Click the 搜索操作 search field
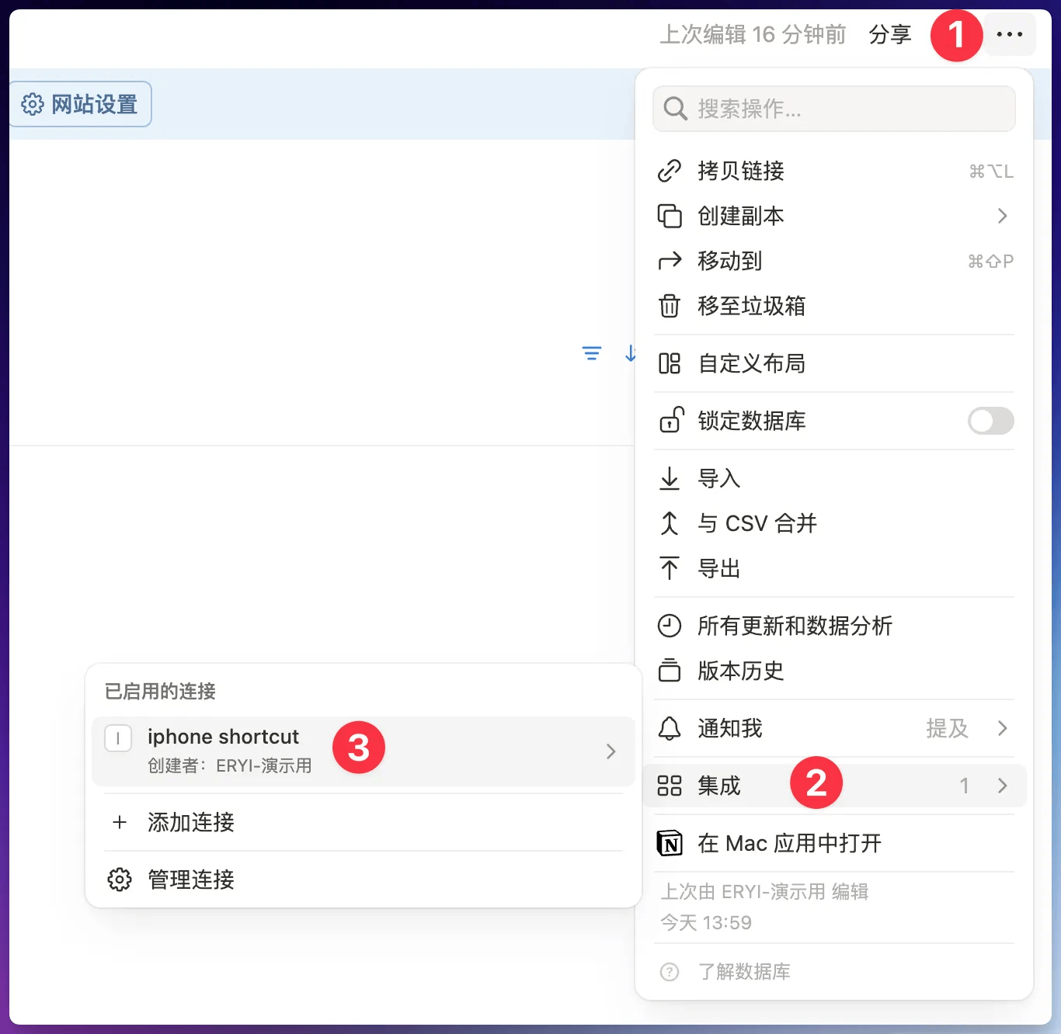 [834, 109]
